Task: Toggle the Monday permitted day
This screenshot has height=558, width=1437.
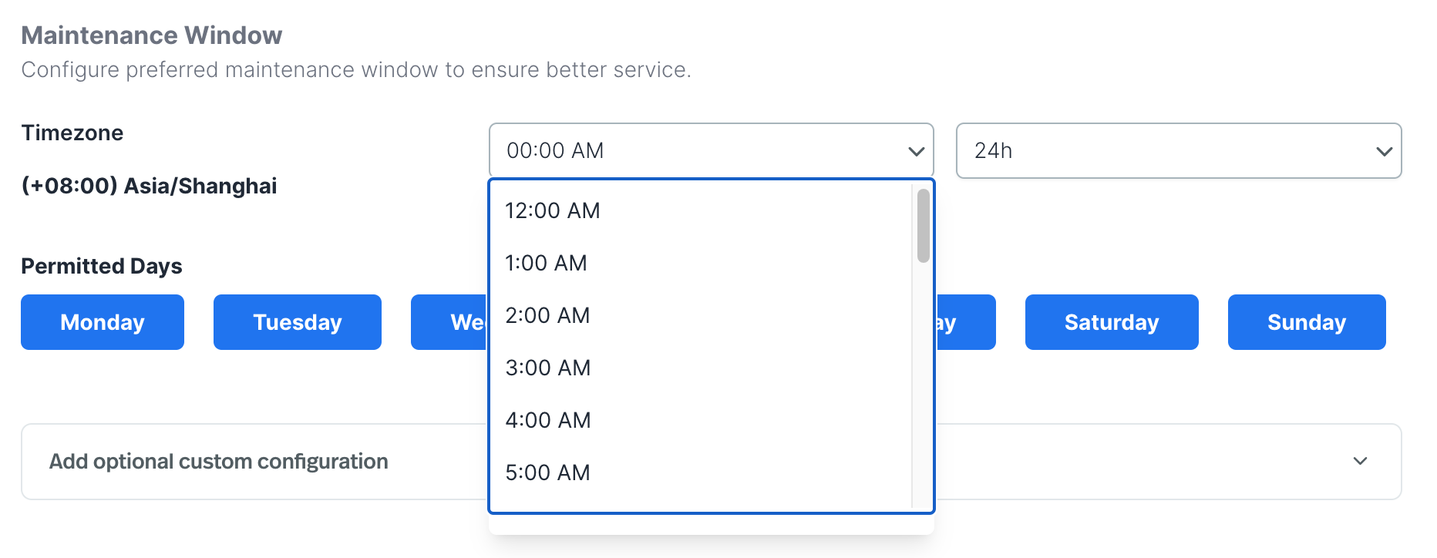Action: (x=103, y=322)
